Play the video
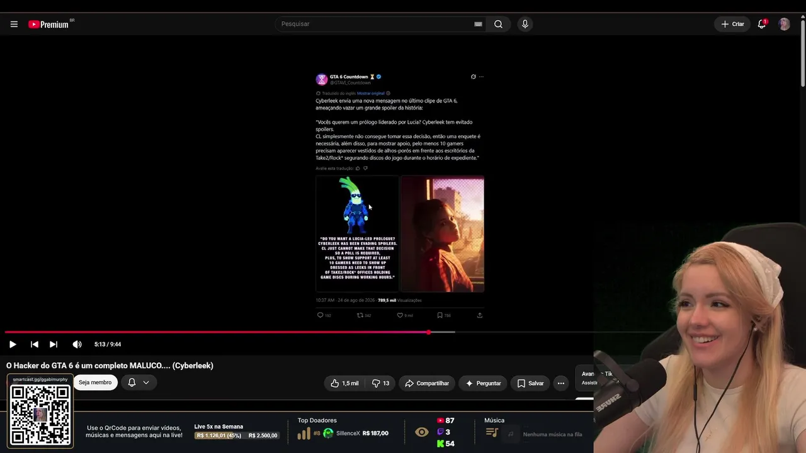The image size is (806, 453). [x=13, y=344]
